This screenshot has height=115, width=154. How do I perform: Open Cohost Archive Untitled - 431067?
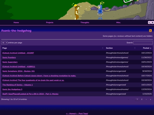[18, 53]
